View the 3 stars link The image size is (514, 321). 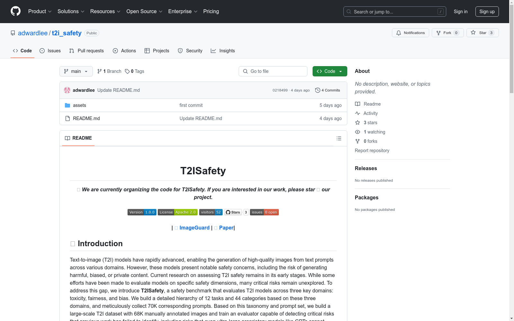click(x=367, y=123)
